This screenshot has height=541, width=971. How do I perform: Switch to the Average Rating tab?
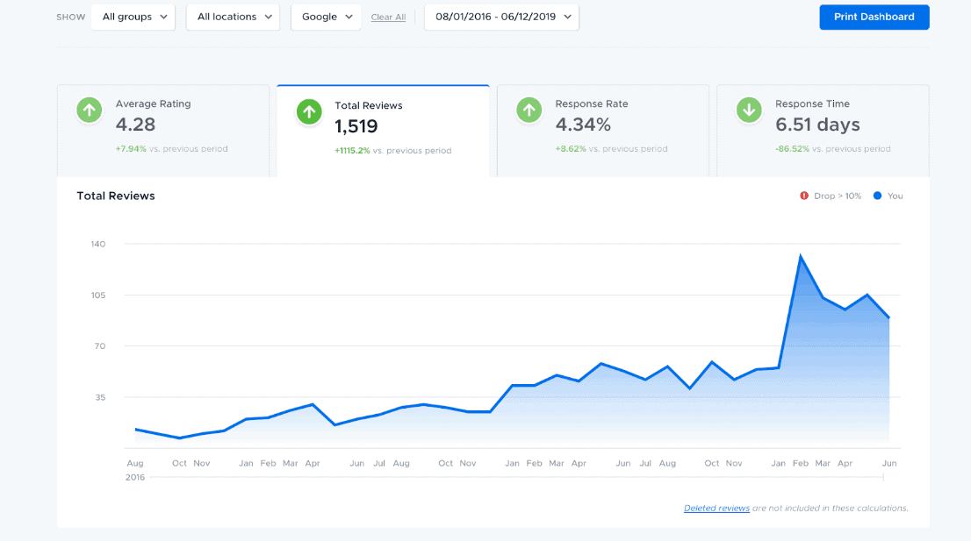163,130
